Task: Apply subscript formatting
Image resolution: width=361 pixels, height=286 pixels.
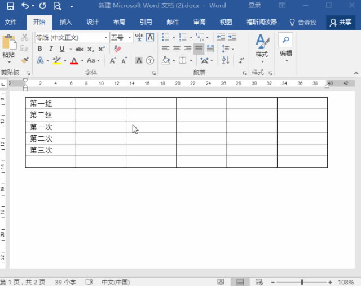Action: [x=90, y=49]
